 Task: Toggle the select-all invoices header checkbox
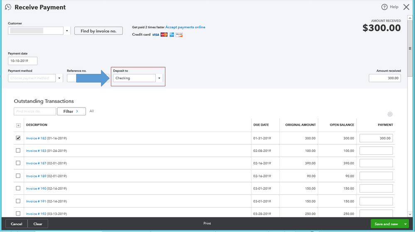pos(18,125)
